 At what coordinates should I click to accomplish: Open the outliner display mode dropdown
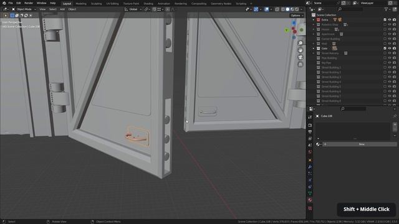pyautogui.click(x=320, y=9)
